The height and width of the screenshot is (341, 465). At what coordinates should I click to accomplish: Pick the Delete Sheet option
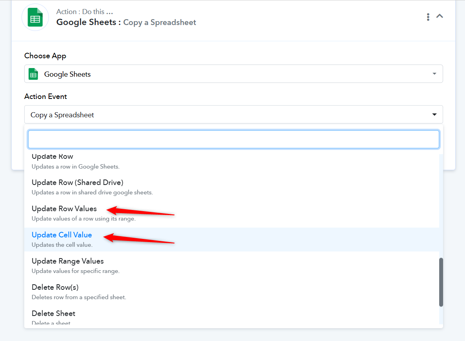pyautogui.click(x=232, y=317)
